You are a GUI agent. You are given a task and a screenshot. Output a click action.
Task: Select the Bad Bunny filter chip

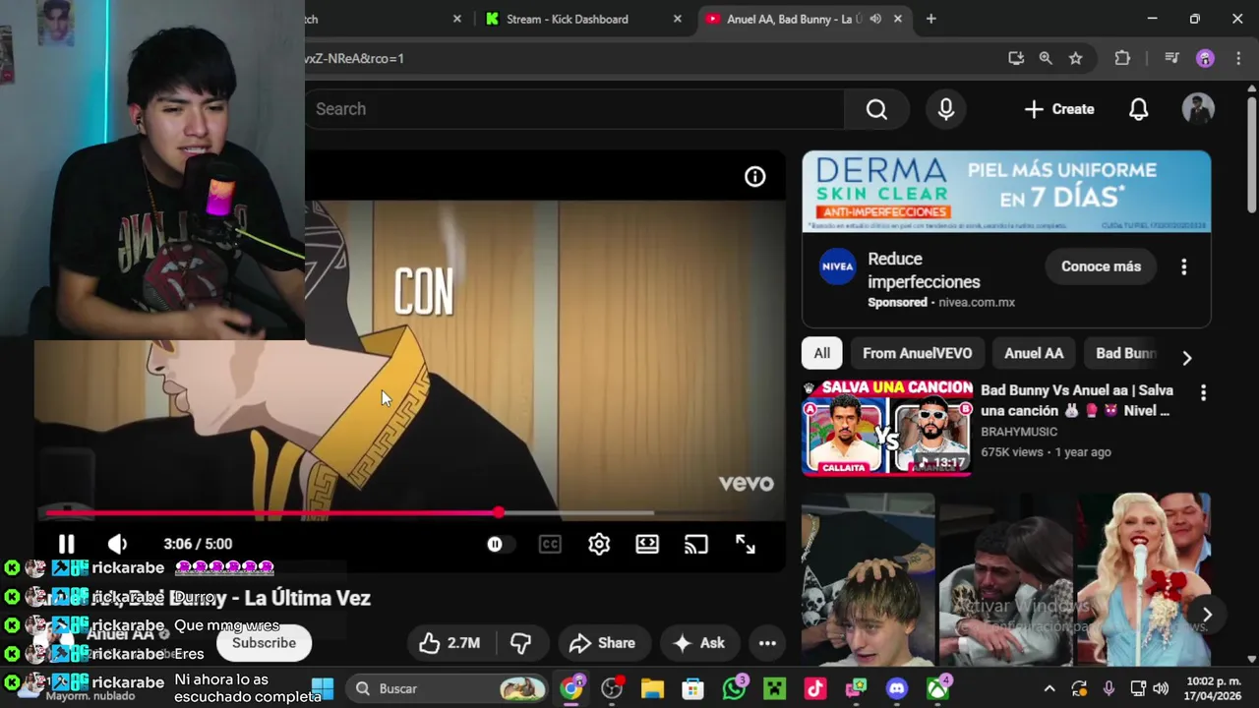[1125, 353]
